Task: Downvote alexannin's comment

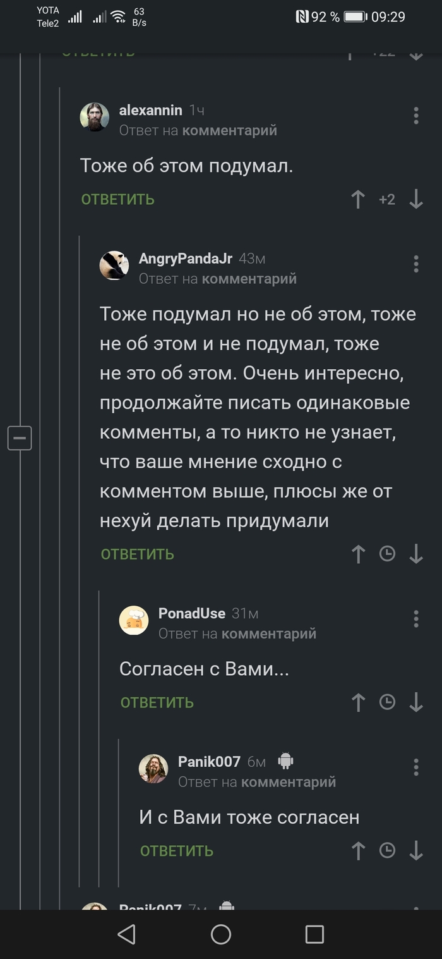Action: pos(416,199)
